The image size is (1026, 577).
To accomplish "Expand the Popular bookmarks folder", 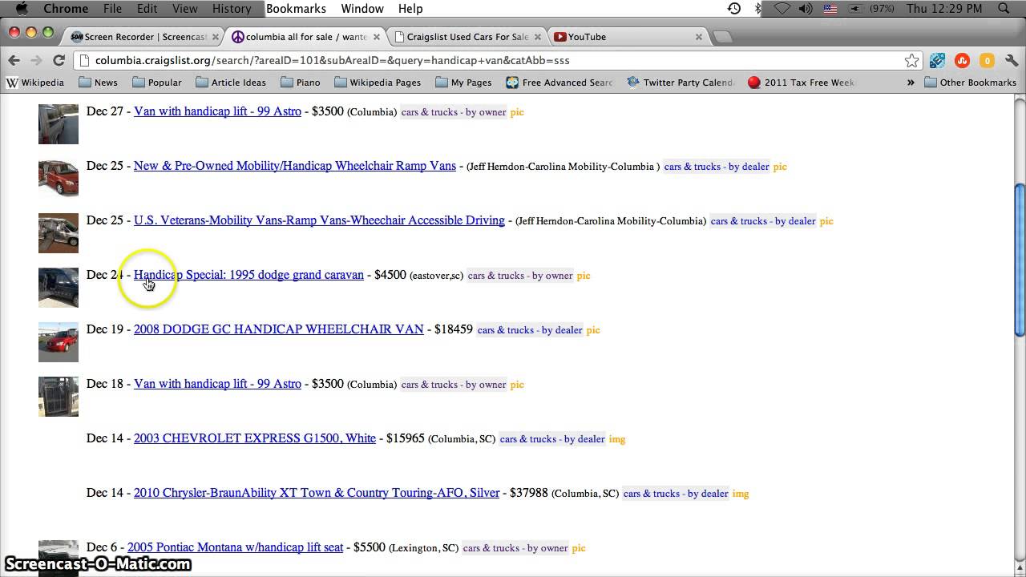I will [x=157, y=82].
